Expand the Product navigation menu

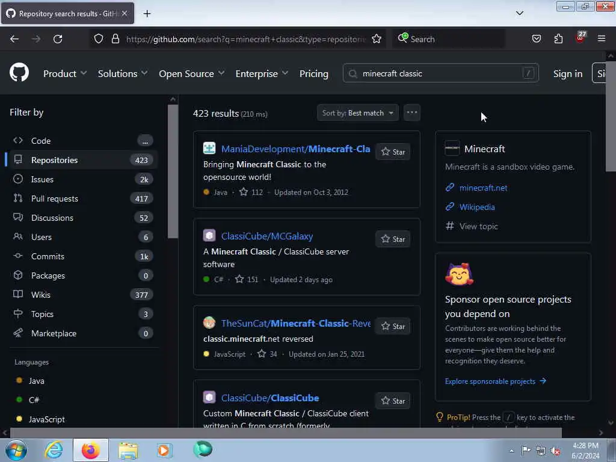[65, 73]
